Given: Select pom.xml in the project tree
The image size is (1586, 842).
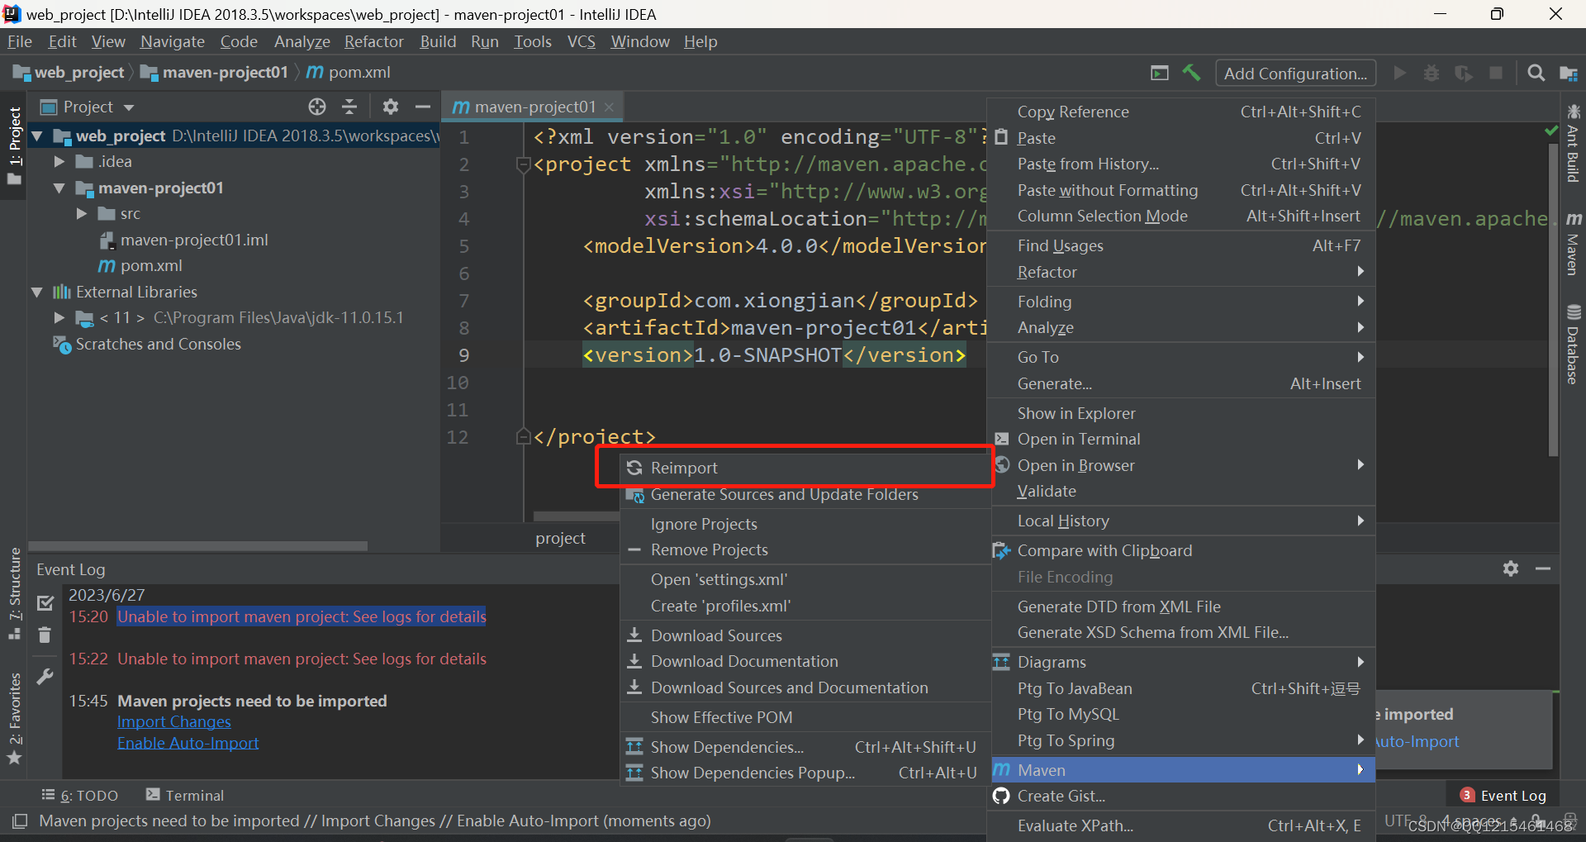Looking at the screenshot, I should (140, 265).
